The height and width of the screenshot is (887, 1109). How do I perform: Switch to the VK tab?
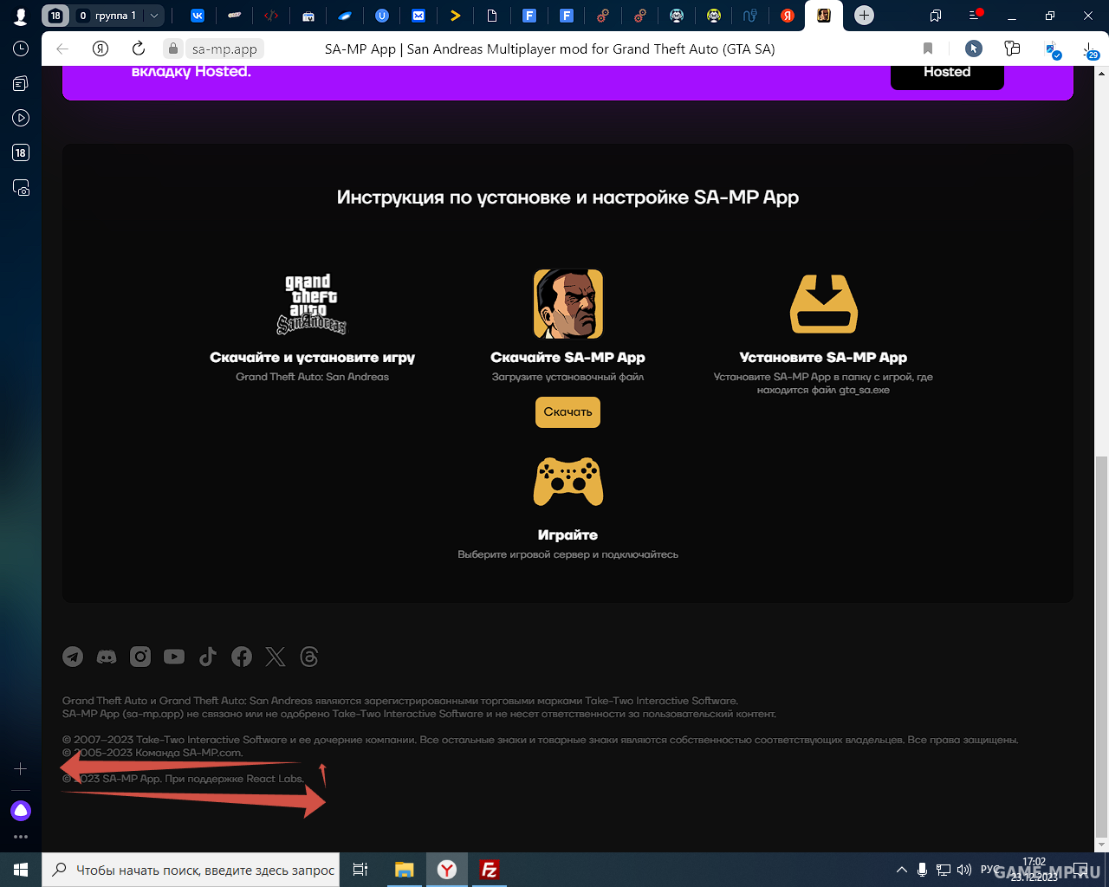click(198, 16)
